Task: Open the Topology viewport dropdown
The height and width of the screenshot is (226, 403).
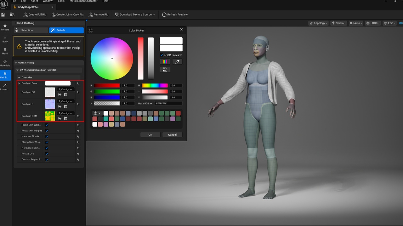Action: [319, 23]
